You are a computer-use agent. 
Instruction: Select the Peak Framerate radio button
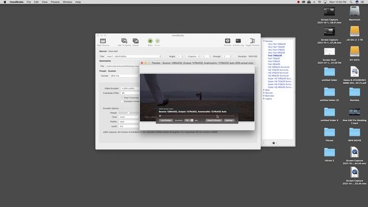tap(122, 98)
